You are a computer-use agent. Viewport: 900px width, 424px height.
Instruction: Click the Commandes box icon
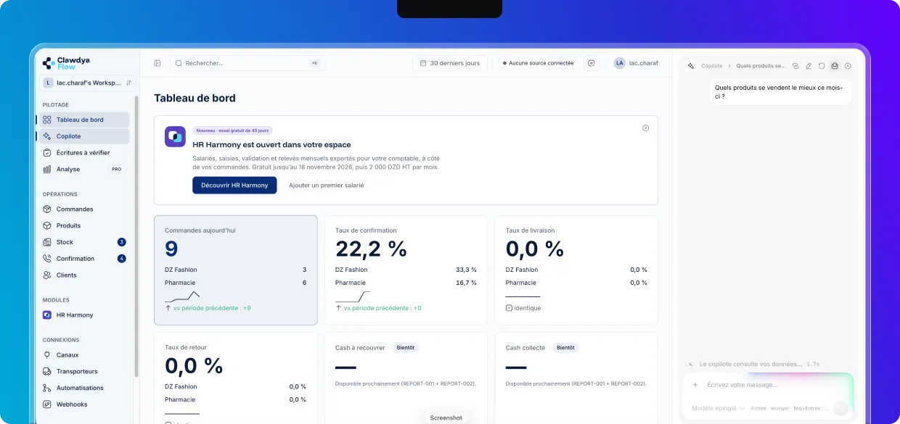[47, 209]
